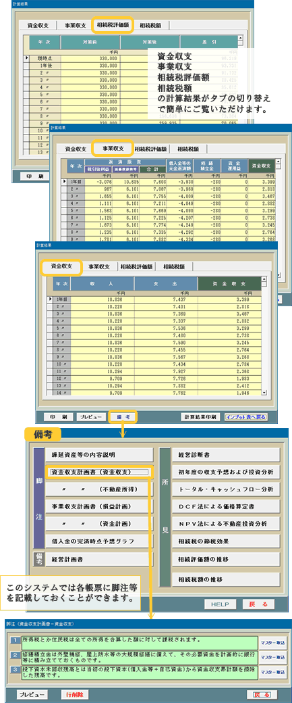Click 支出 cell 7,437
Image resolution: width=292 pixels, height=703 pixels.
click(166, 299)
